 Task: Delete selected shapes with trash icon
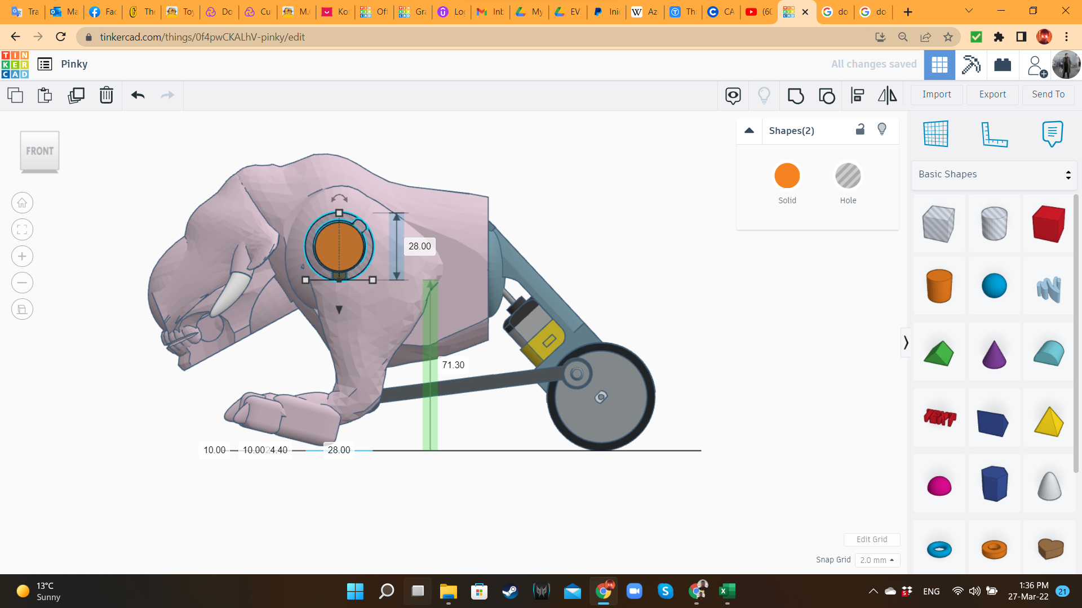[107, 95]
